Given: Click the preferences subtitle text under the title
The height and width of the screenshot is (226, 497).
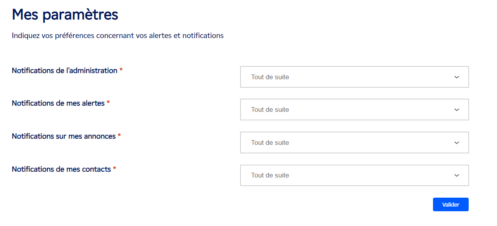Looking at the screenshot, I should pyautogui.click(x=118, y=35).
